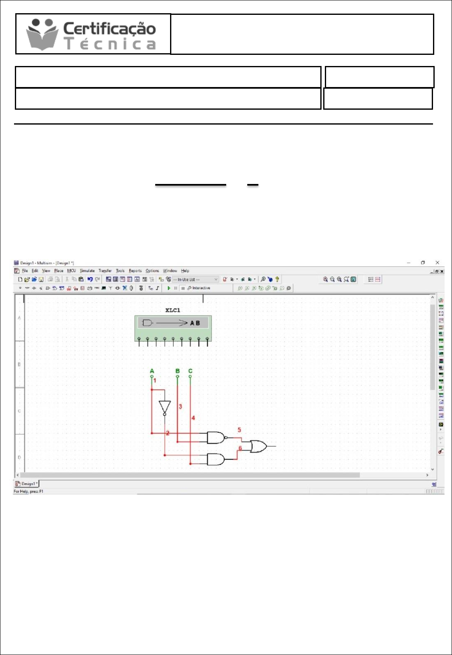The width and height of the screenshot is (452, 655).
Task: Toggle the full screen view icon
Action: coord(353,279)
